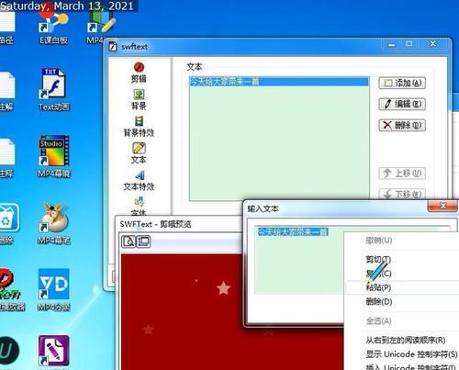Click the swftext title bar icon
459x370 pixels.
[113, 47]
